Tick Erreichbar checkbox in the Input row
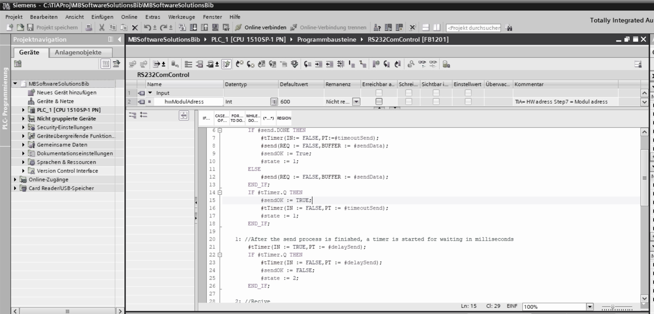This screenshot has height=314, width=654. (x=379, y=93)
